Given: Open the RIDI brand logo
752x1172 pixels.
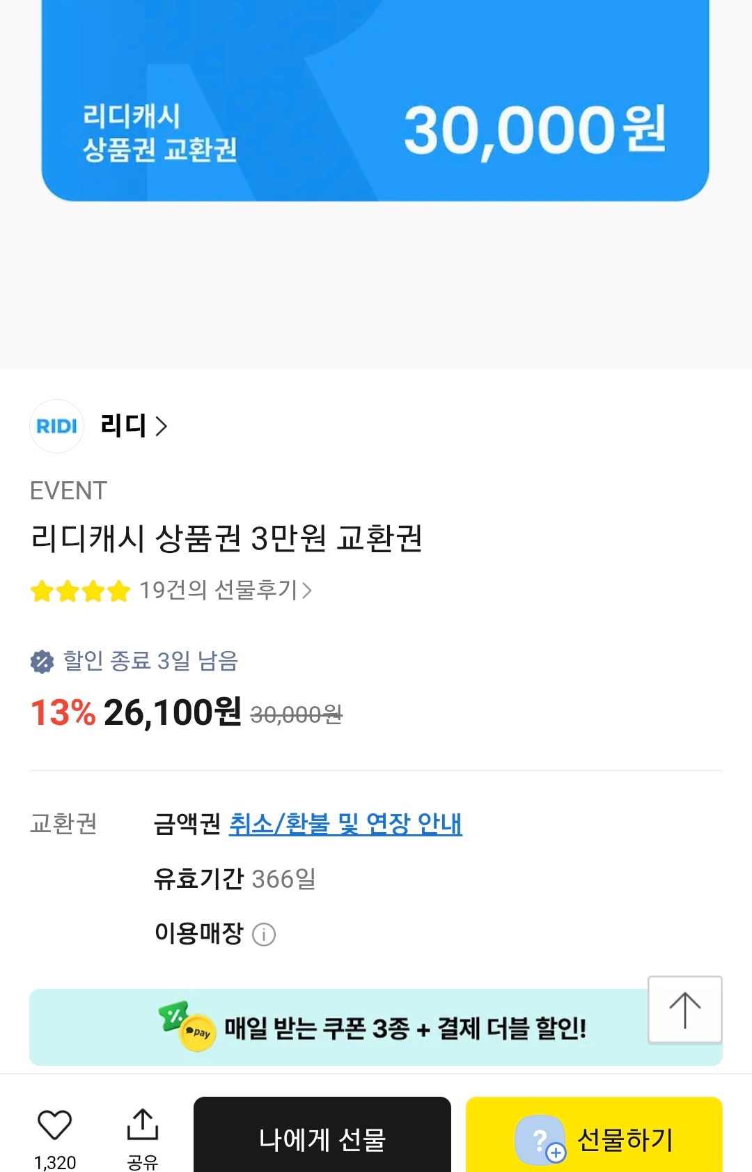Looking at the screenshot, I should point(56,426).
